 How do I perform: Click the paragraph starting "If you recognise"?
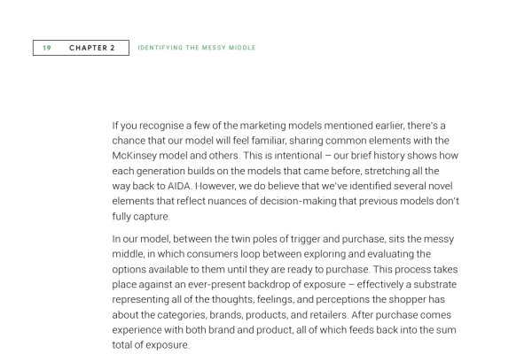click(285, 171)
